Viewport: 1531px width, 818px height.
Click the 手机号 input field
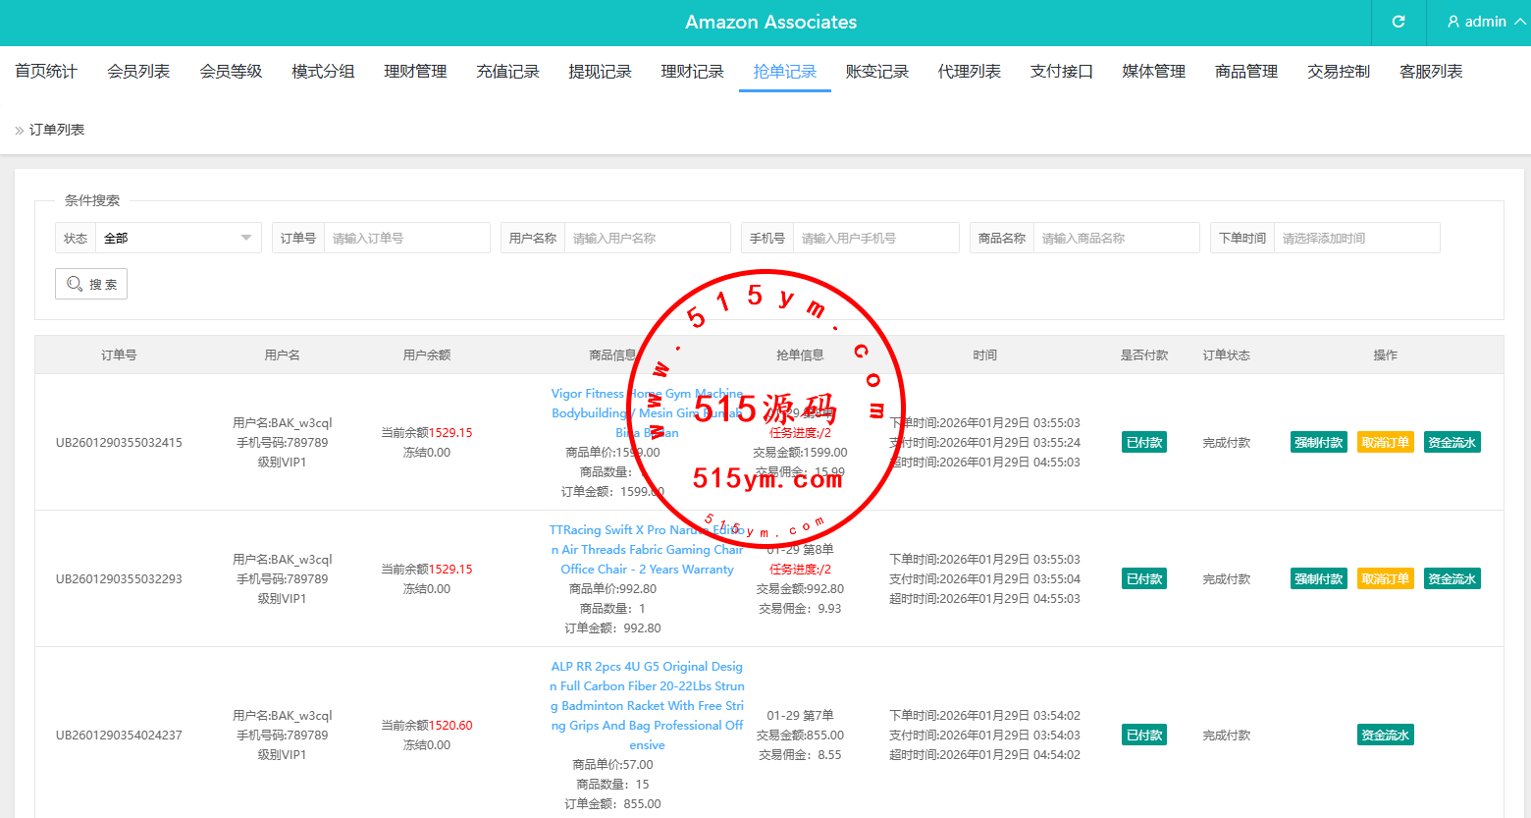(x=875, y=238)
